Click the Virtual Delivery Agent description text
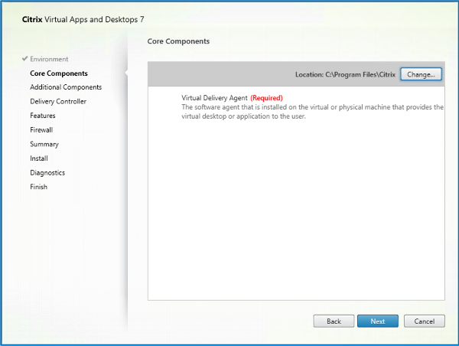 [x=312, y=112]
